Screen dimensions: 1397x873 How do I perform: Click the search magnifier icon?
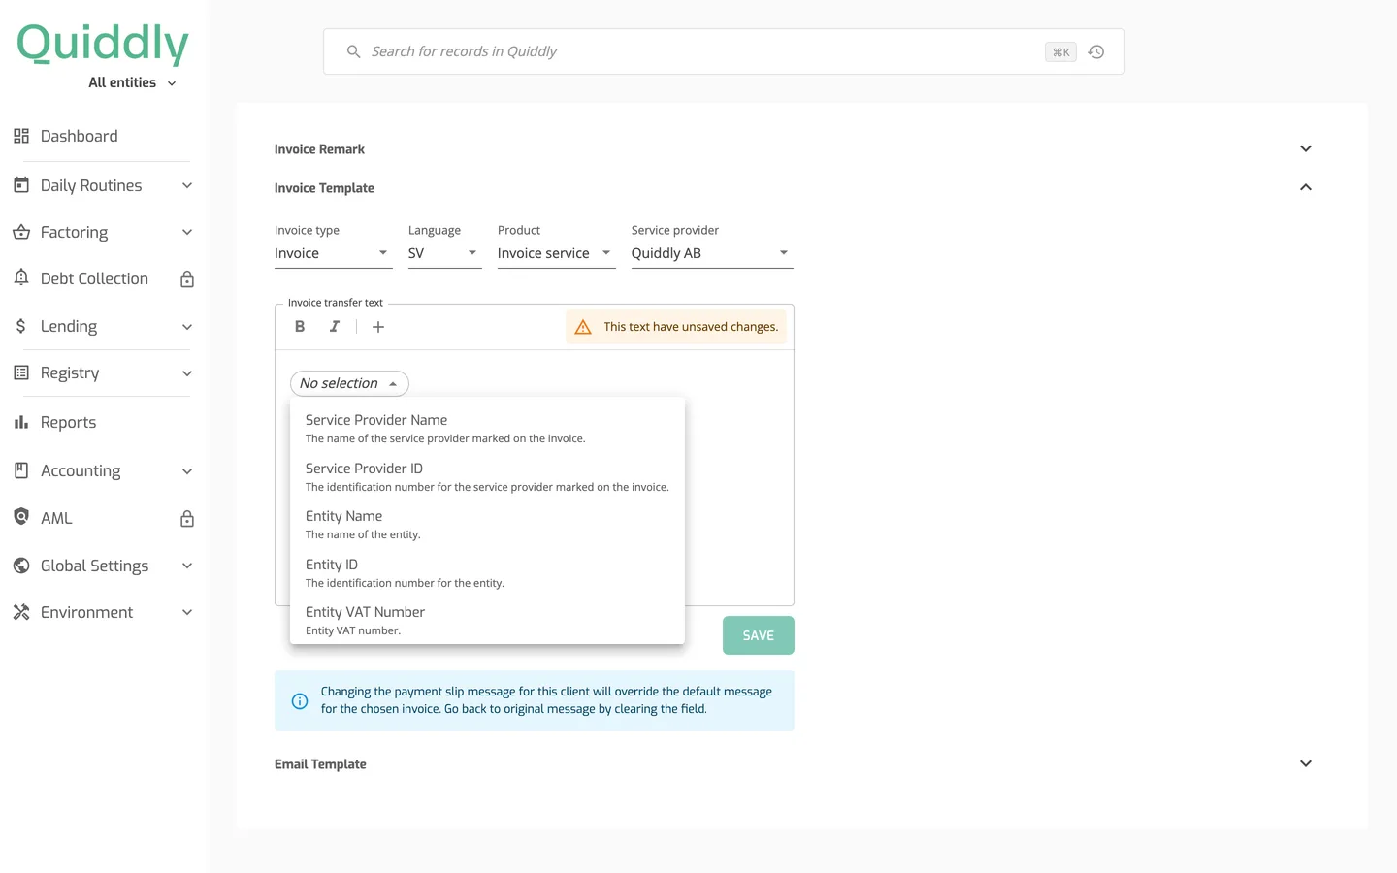click(353, 51)
